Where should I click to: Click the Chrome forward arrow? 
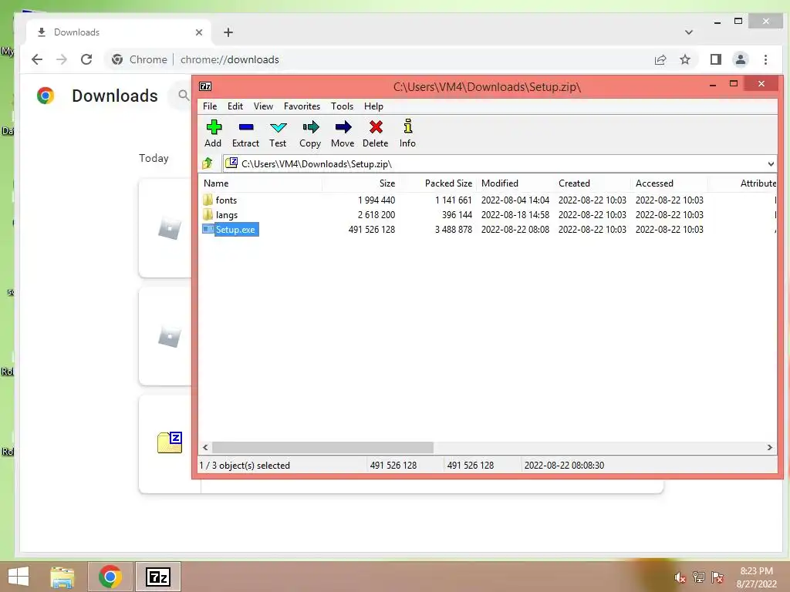coord(62,59)
